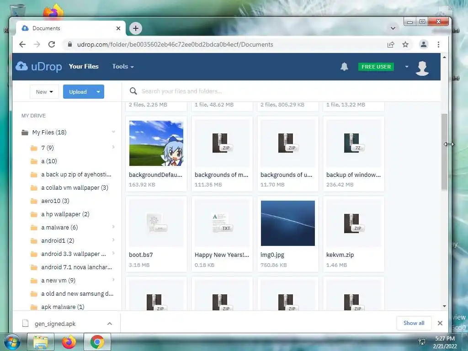Click the address bar URL
The height and width of the screenshot is (351, 468).
pos(175,44)
